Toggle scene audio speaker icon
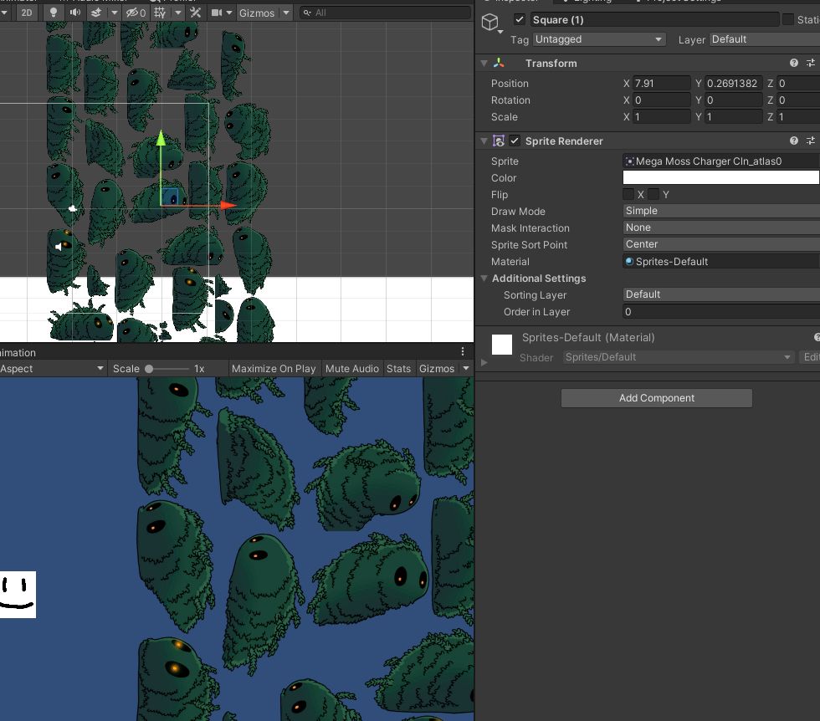 (x=75, y=13)
